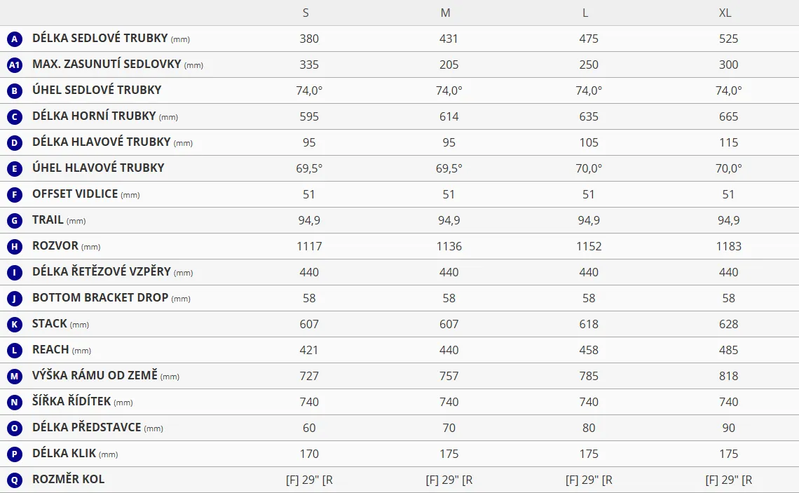Click the Délka klik row label

65,454
